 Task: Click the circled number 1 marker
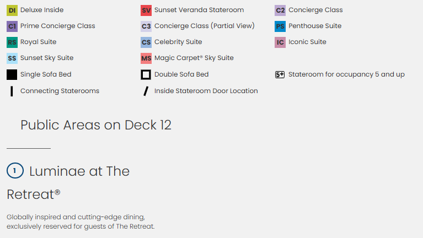[x=15, y=171]
